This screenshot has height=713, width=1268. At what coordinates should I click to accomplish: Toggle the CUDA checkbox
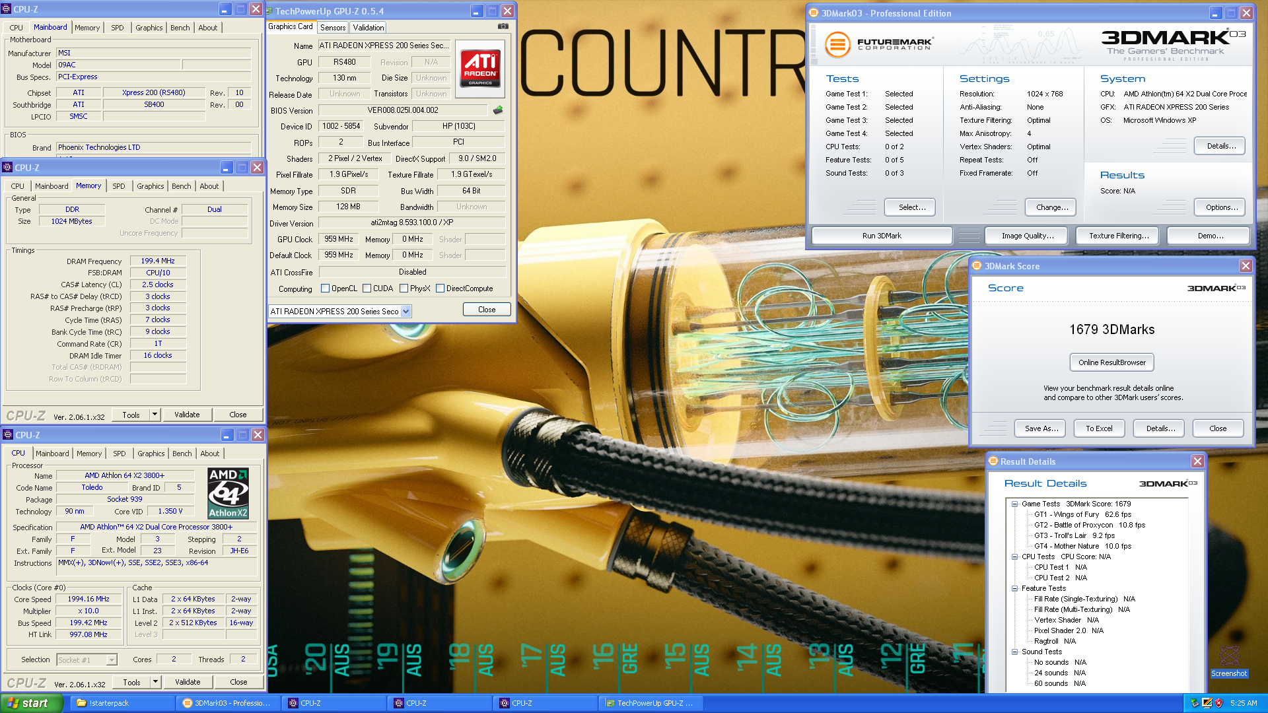[367, 289]
